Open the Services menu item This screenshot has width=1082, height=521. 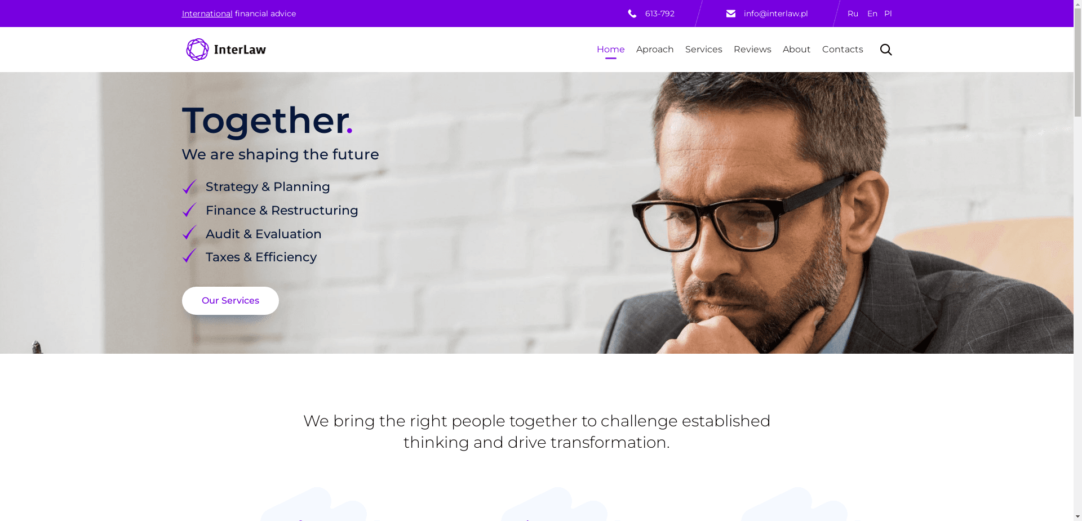(703, 50)
